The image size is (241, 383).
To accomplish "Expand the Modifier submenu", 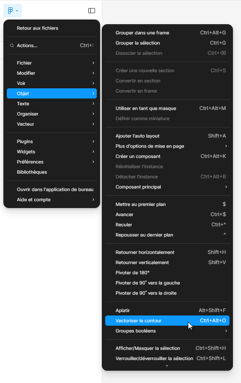I will (x=52, y=73).
